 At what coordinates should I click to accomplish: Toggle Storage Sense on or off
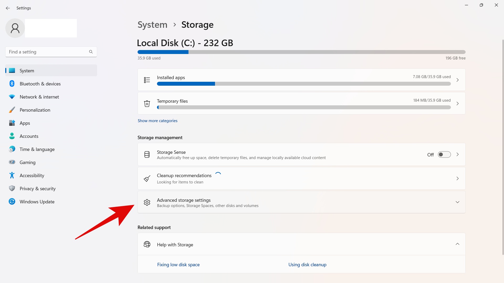coord(444,154)
